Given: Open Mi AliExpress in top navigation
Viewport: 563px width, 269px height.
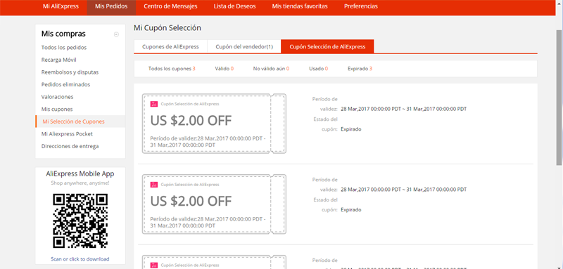Looking at the screenshot, I should tap(61, 6).
